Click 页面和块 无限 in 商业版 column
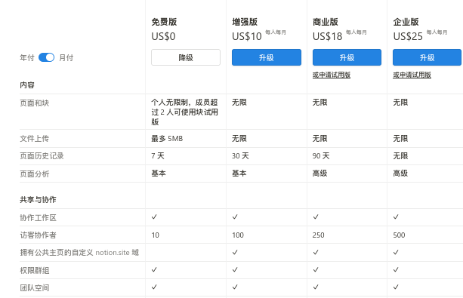Image resolution: width=463 pixels, height=298 pixels. pos(319,103)
